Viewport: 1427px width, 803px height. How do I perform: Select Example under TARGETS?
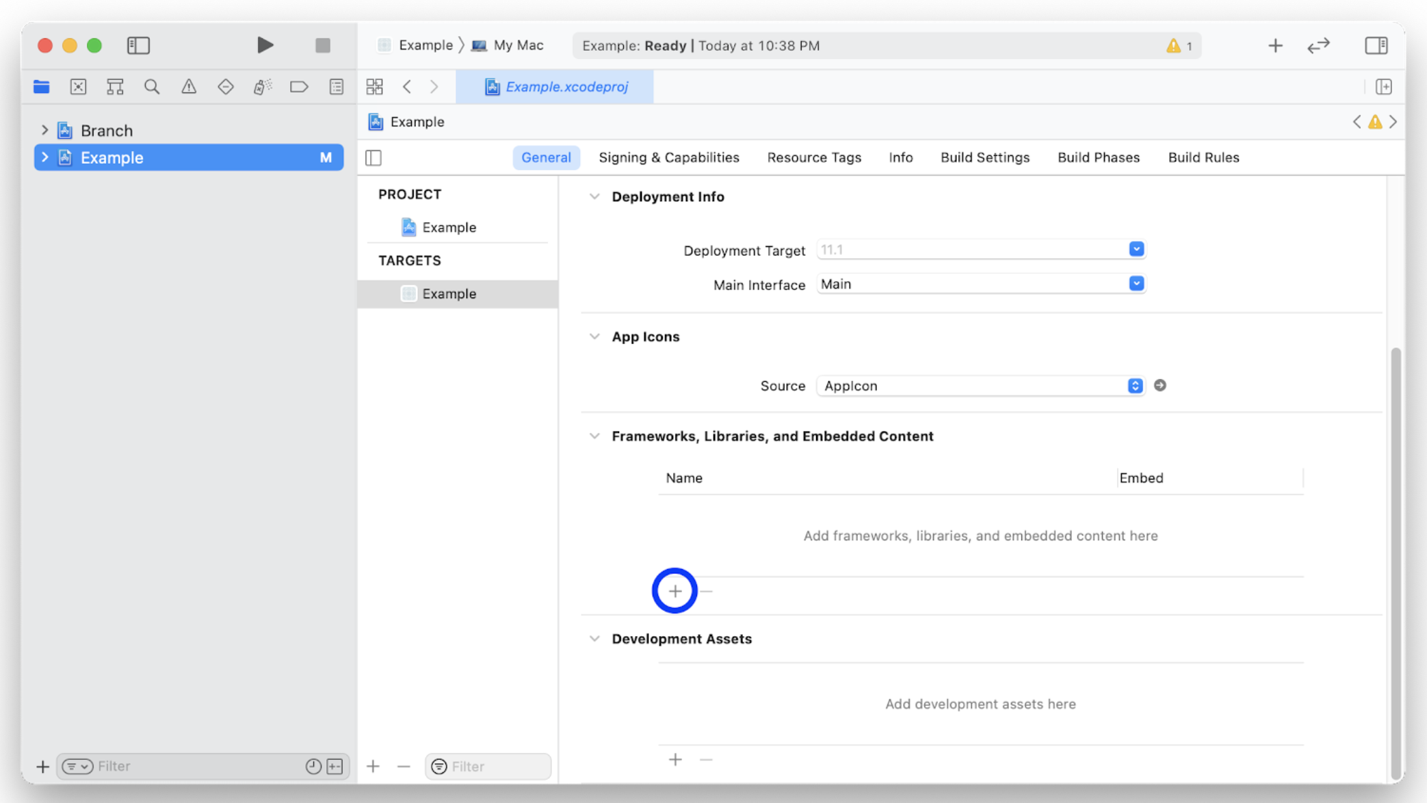(x=457, y=293)
